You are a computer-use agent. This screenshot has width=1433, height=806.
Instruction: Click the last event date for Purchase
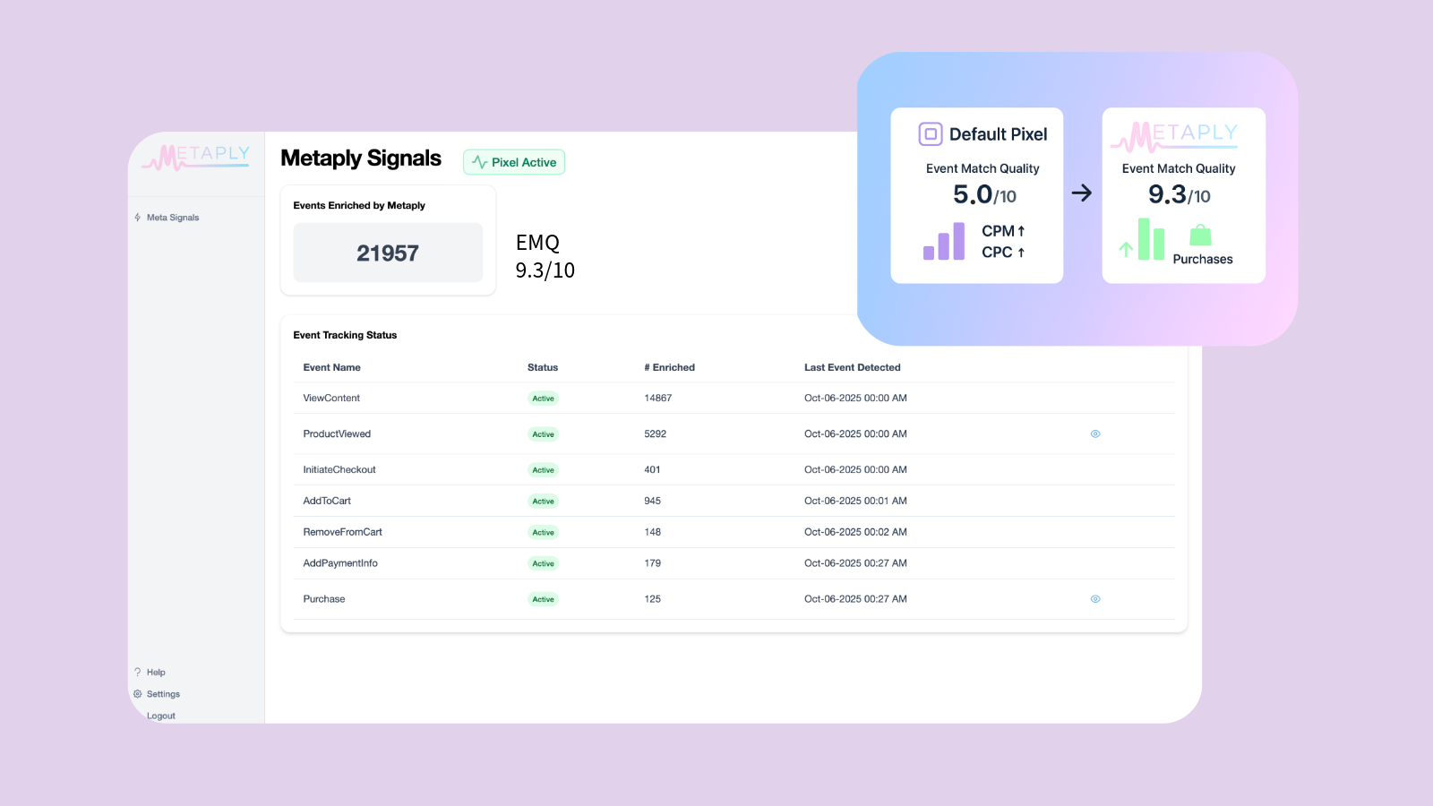[855, 599]
